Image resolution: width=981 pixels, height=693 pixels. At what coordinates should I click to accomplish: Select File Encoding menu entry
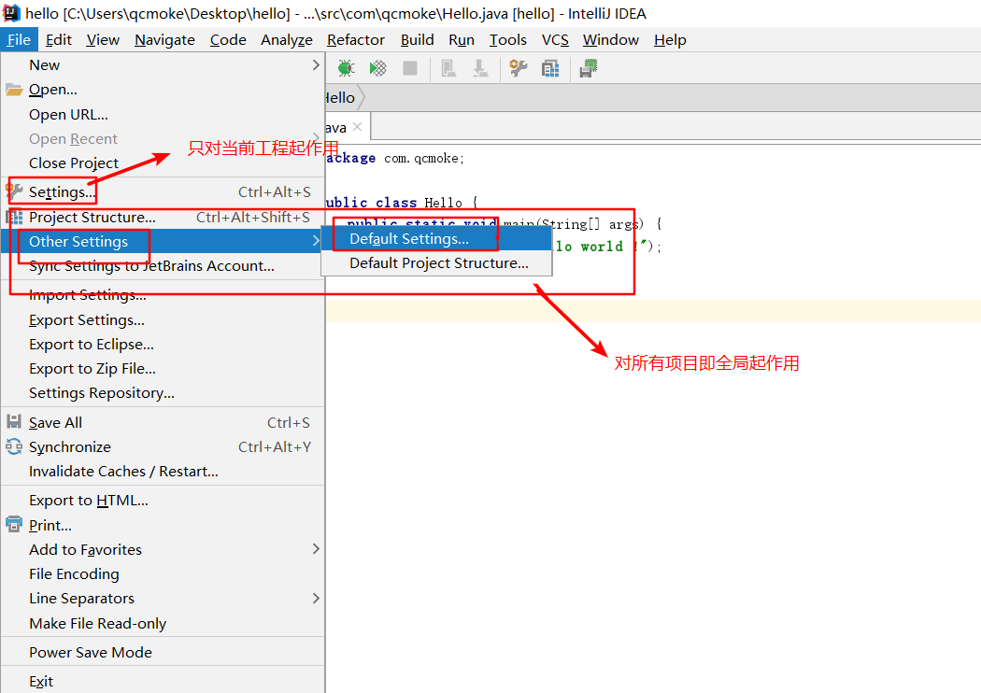tap(163, 574)
